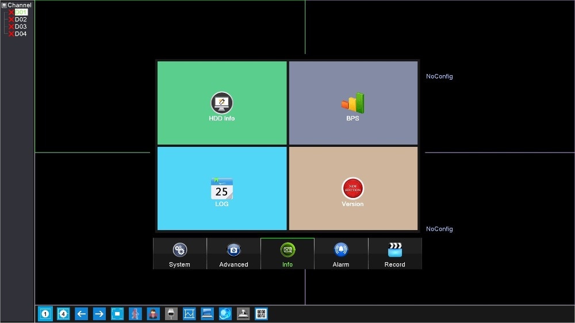Go to next page with right arrow
This screenshot has width=575, height=323.
coord(99,314)
